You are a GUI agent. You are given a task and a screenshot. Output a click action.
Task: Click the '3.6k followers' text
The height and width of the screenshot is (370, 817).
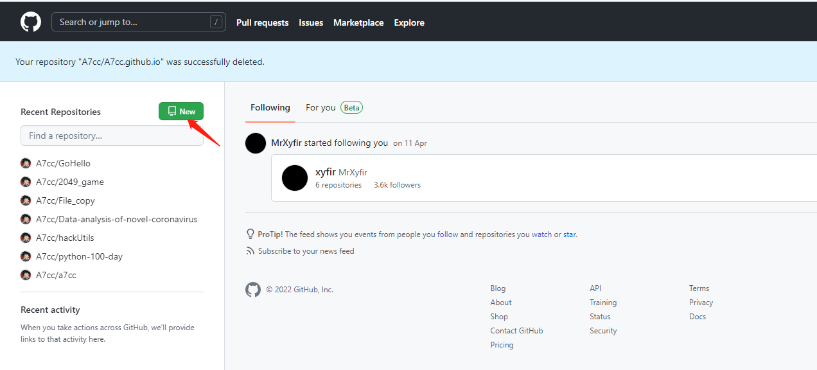(x=398, y=185)
